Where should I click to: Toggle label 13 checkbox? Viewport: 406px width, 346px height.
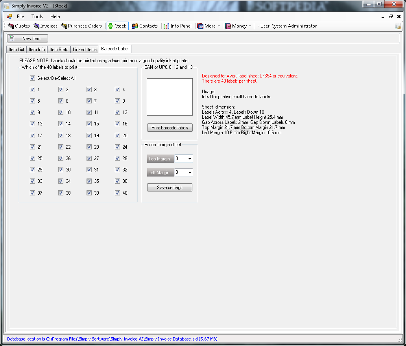click(32, 123)
